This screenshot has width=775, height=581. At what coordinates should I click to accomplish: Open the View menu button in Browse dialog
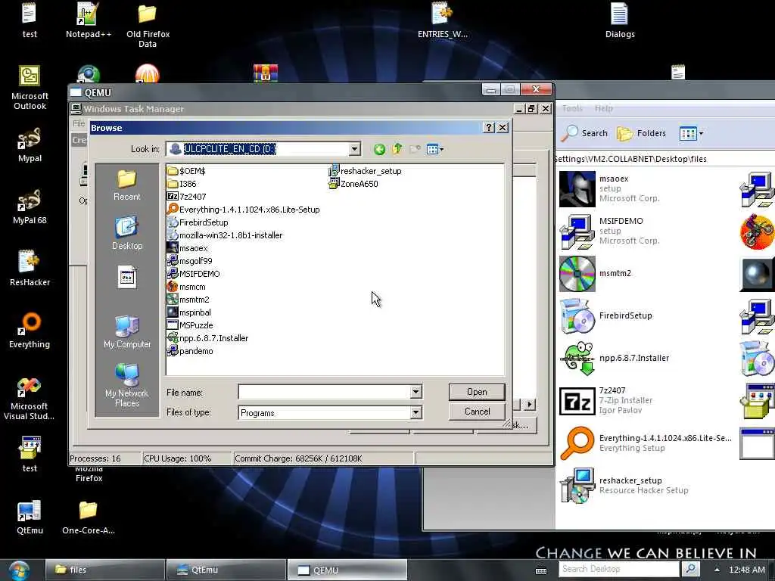pyautogui.click(x=435, y=149)
